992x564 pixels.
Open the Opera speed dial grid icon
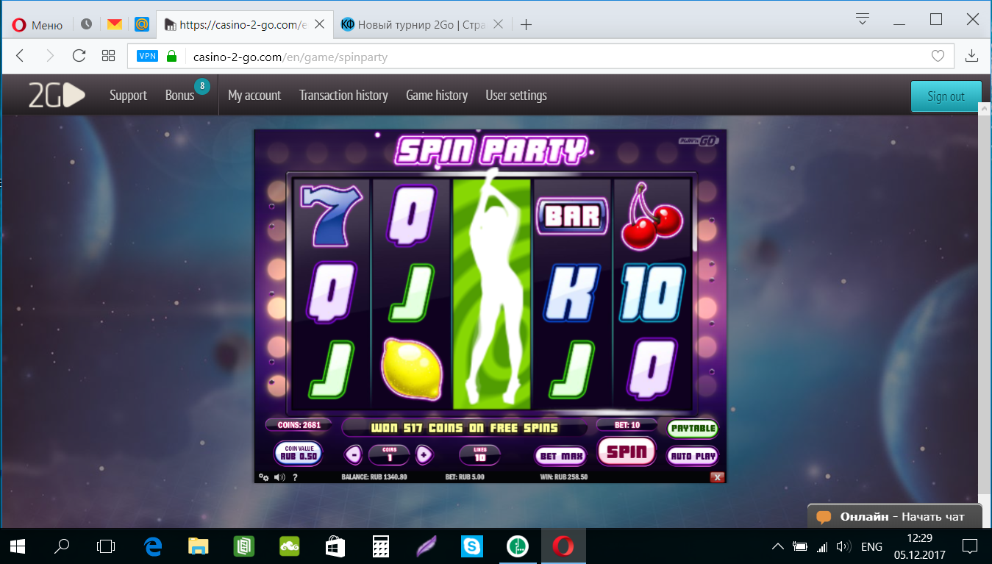tap(109, 56)
